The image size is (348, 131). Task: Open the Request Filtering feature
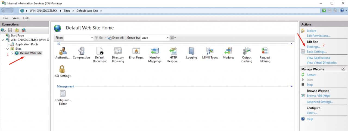coord(265,51)
